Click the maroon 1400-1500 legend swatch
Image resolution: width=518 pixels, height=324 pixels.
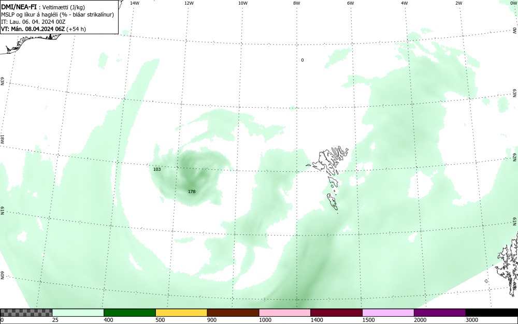click(x=336, y=313)
